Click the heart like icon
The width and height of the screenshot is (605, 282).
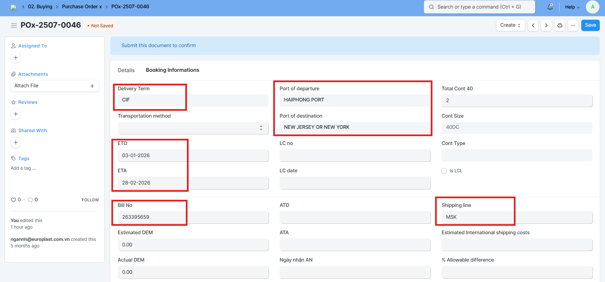point(13,200)
